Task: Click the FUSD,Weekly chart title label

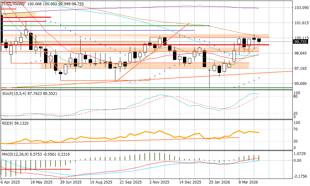Action: [x=13, y=3]
